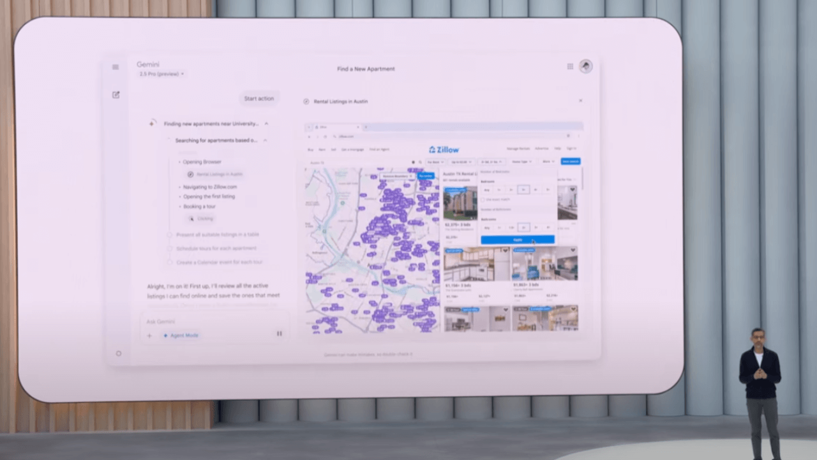Click the Re-center map button
This screenshot has height=460, width=817.
point(426,176)
